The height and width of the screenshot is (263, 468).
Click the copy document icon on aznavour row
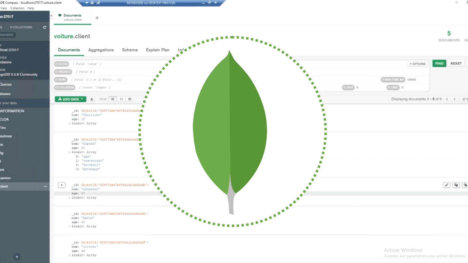[x=456, y=185]
